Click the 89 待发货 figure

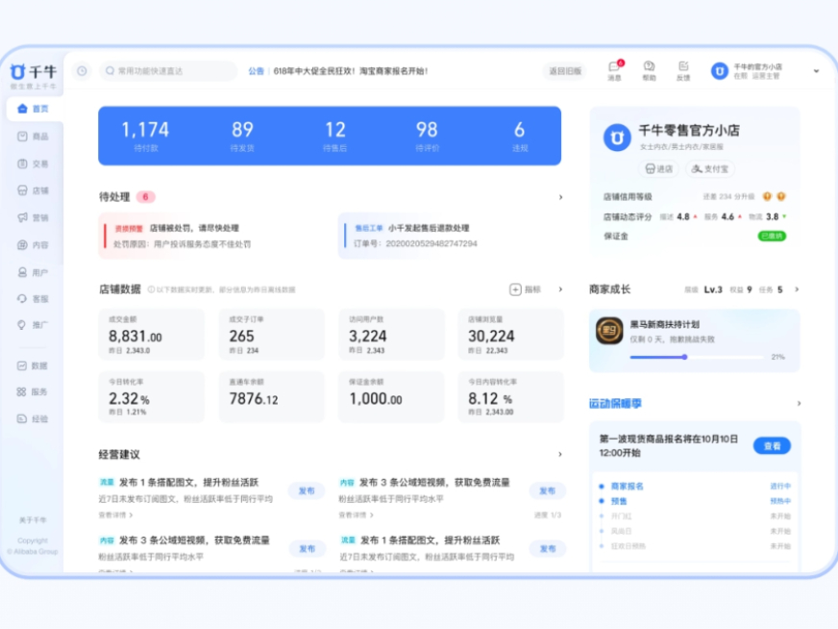242,136
